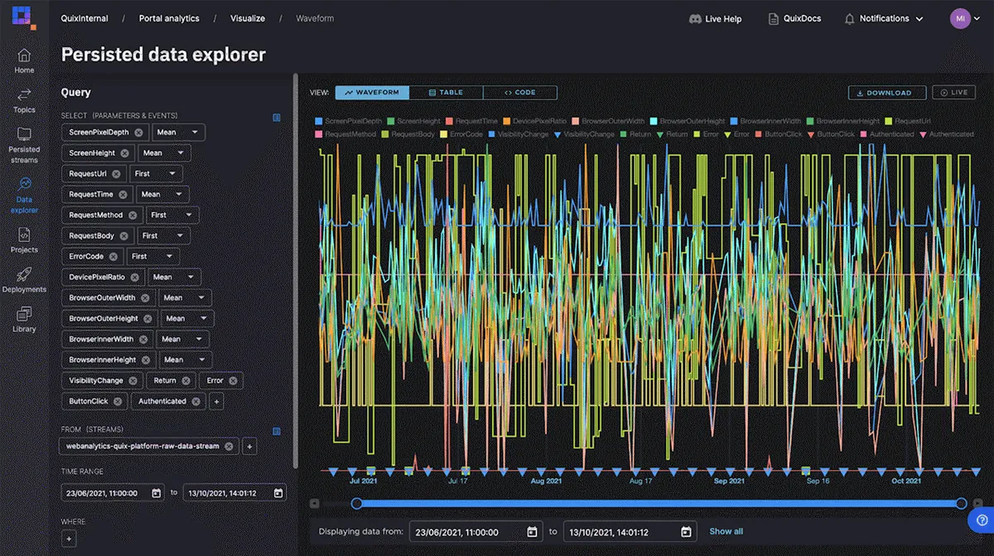Select the Topics icon in the sidebar
Viewport: 994px width, 556px height.
pos(24,99)
